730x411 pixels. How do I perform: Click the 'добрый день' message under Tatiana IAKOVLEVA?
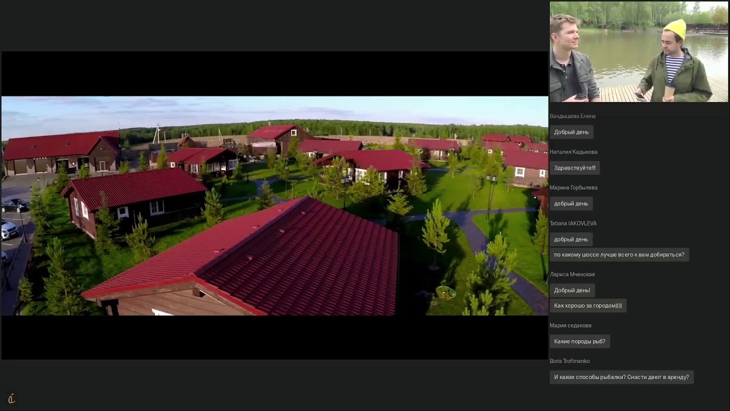click(571, 239)
